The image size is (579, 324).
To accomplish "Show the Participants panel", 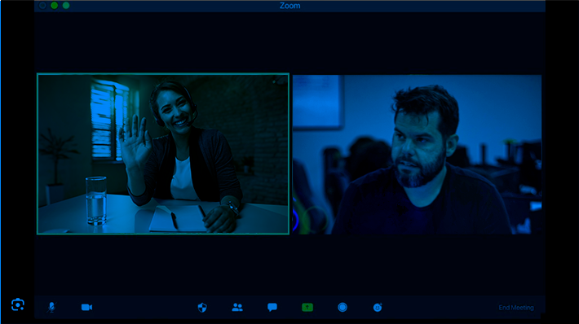I will [237, 307].
